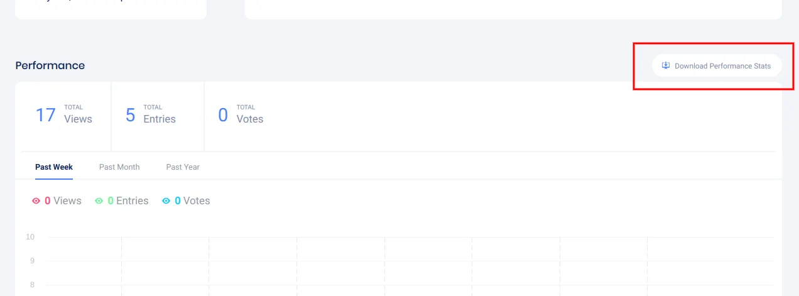Click the 17 Total Views stat
Viewport: 799px width, 296px height.
(63, 116)
